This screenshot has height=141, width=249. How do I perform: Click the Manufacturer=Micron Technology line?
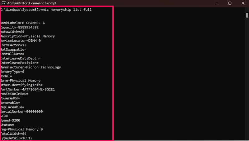(31, 67)
